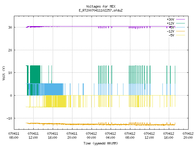Click the +12V legend label

pos(170,23)
